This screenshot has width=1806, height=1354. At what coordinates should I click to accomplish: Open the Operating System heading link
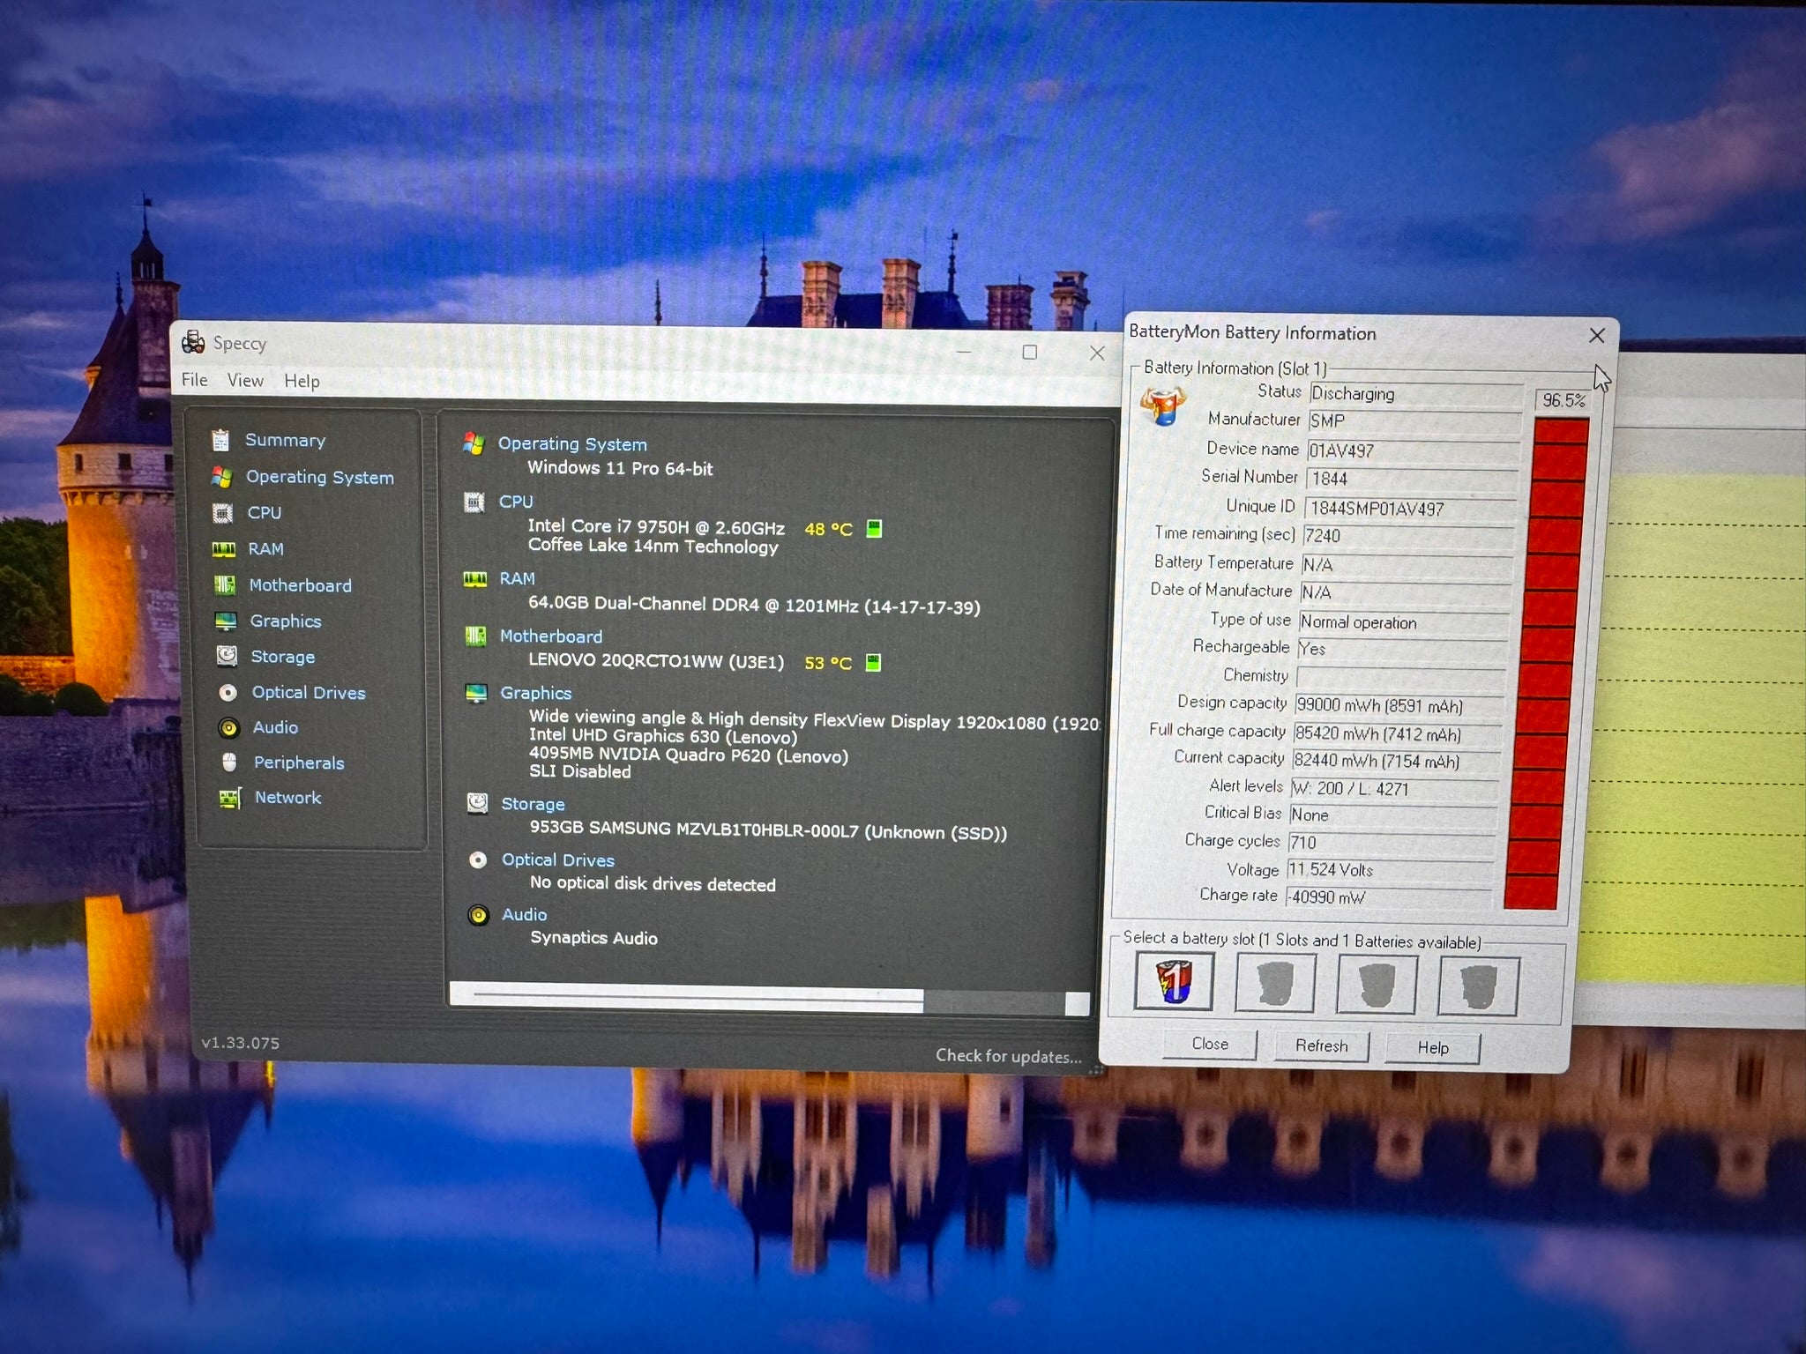coord(572,444)
